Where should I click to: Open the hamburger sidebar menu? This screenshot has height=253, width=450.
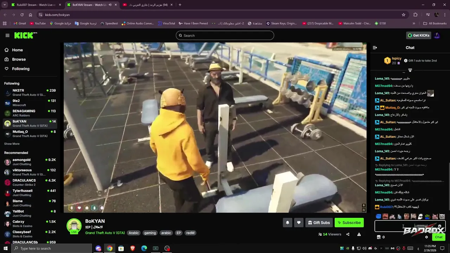7,35
